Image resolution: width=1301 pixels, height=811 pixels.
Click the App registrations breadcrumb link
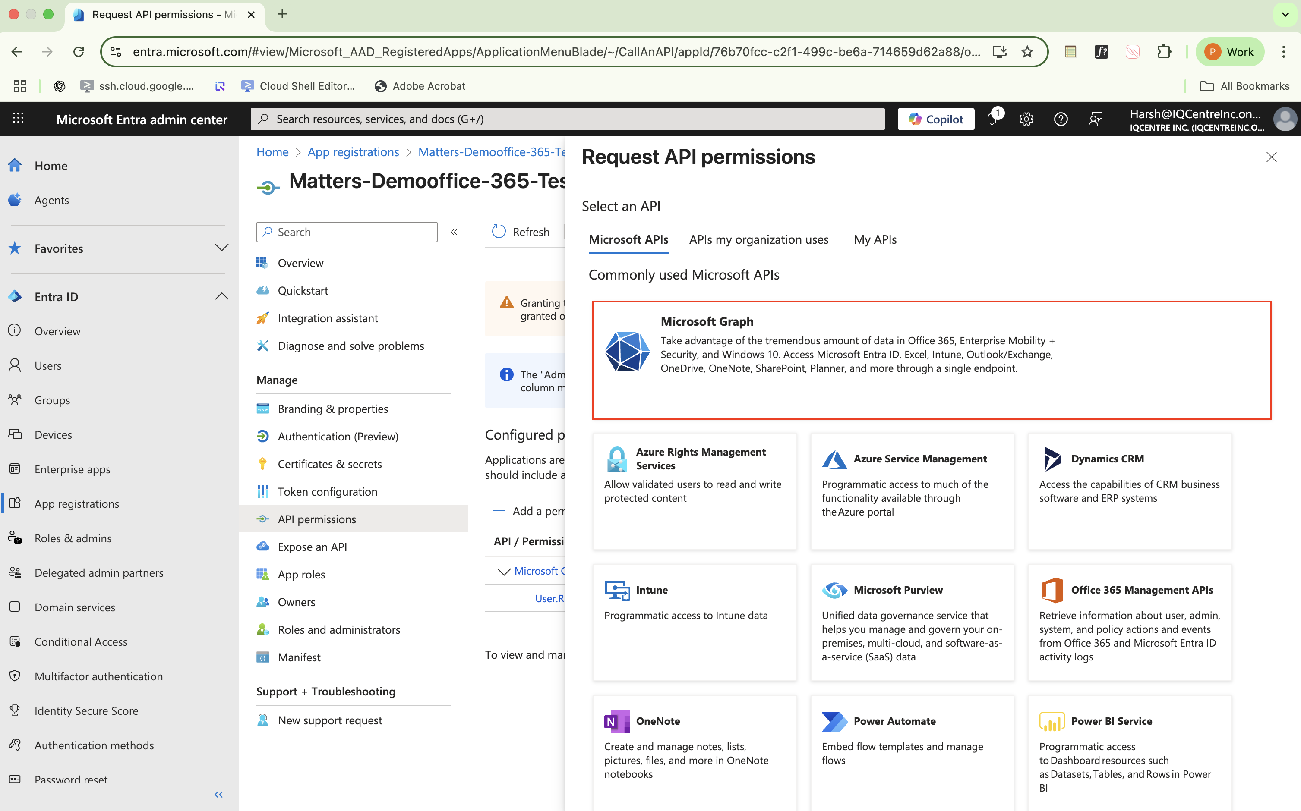pyautogui.click(x=353, y=152)
